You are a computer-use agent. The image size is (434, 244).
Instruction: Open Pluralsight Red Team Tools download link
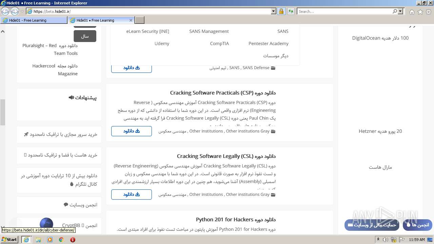(50, 49)
